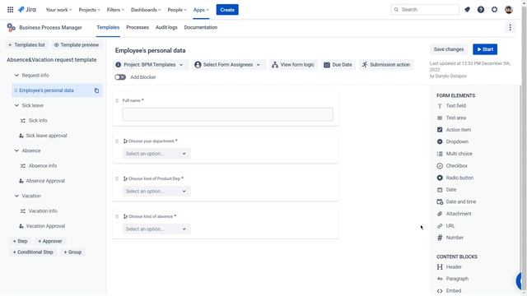Screen dimensions: 527x296
Task: Open Template preview
Action: [x=77, y=45]
